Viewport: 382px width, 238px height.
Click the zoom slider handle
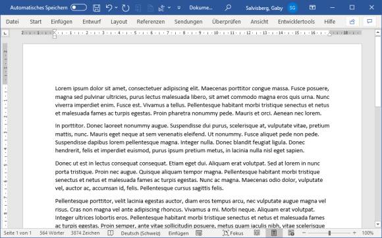click(329, 233)
